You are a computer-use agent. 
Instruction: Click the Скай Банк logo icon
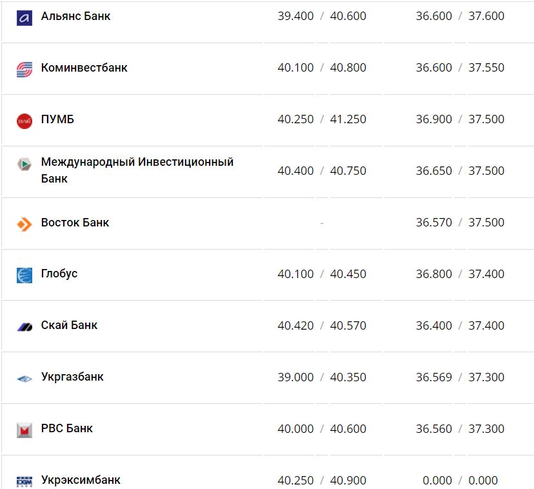pyautogui.click(x=25, y=327)
